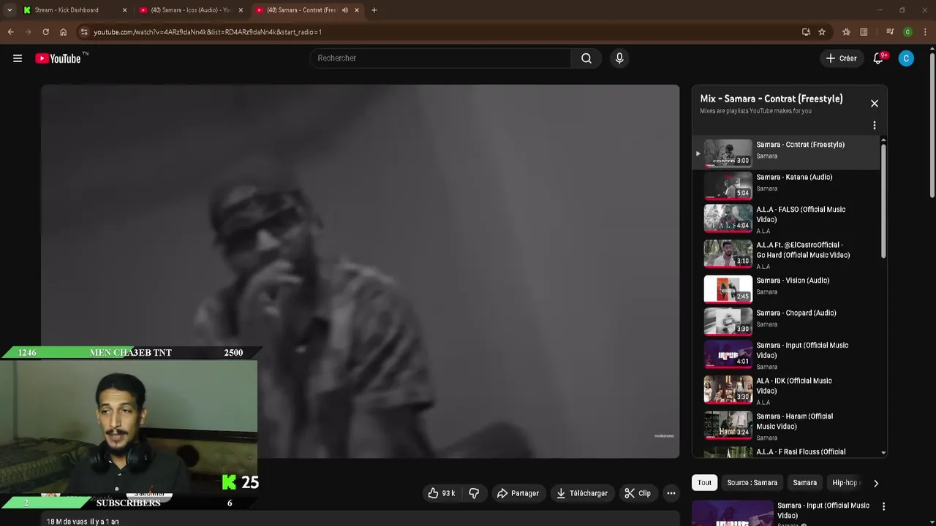936x526 pixels.
Task: Open the tab search dropdown arrow
Action: [9, 10]
